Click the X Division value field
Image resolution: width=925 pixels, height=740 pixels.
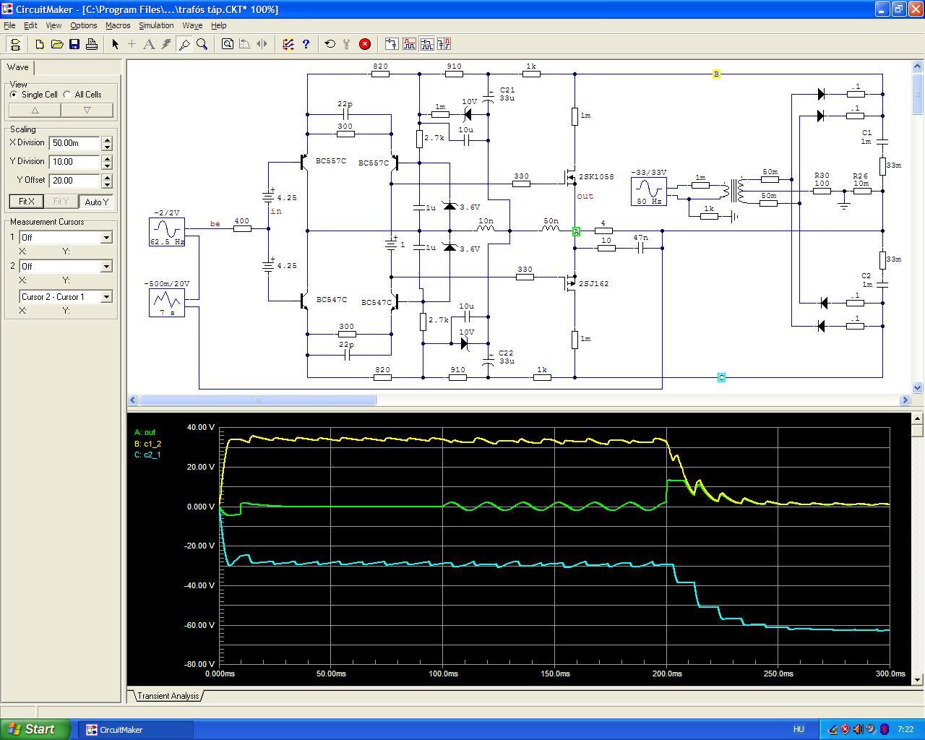pyautogui.click(x=74, y=143)
